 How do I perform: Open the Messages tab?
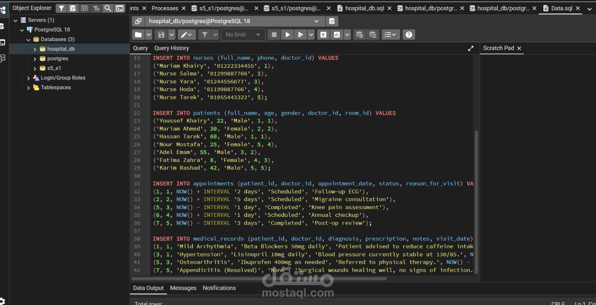[183, 288]
